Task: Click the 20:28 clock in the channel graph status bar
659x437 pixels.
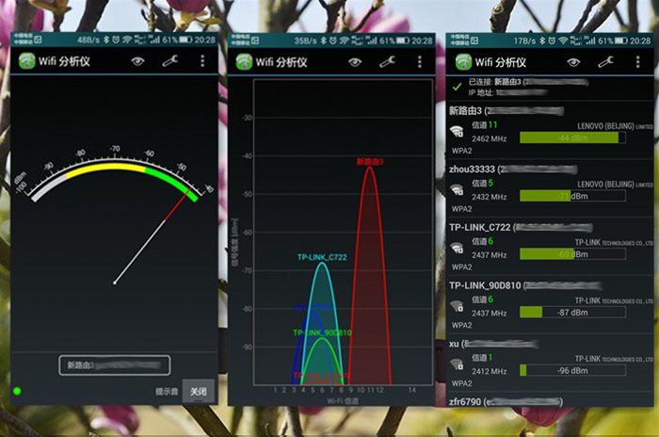Action: pyautogui.click(x=422, y=40)
